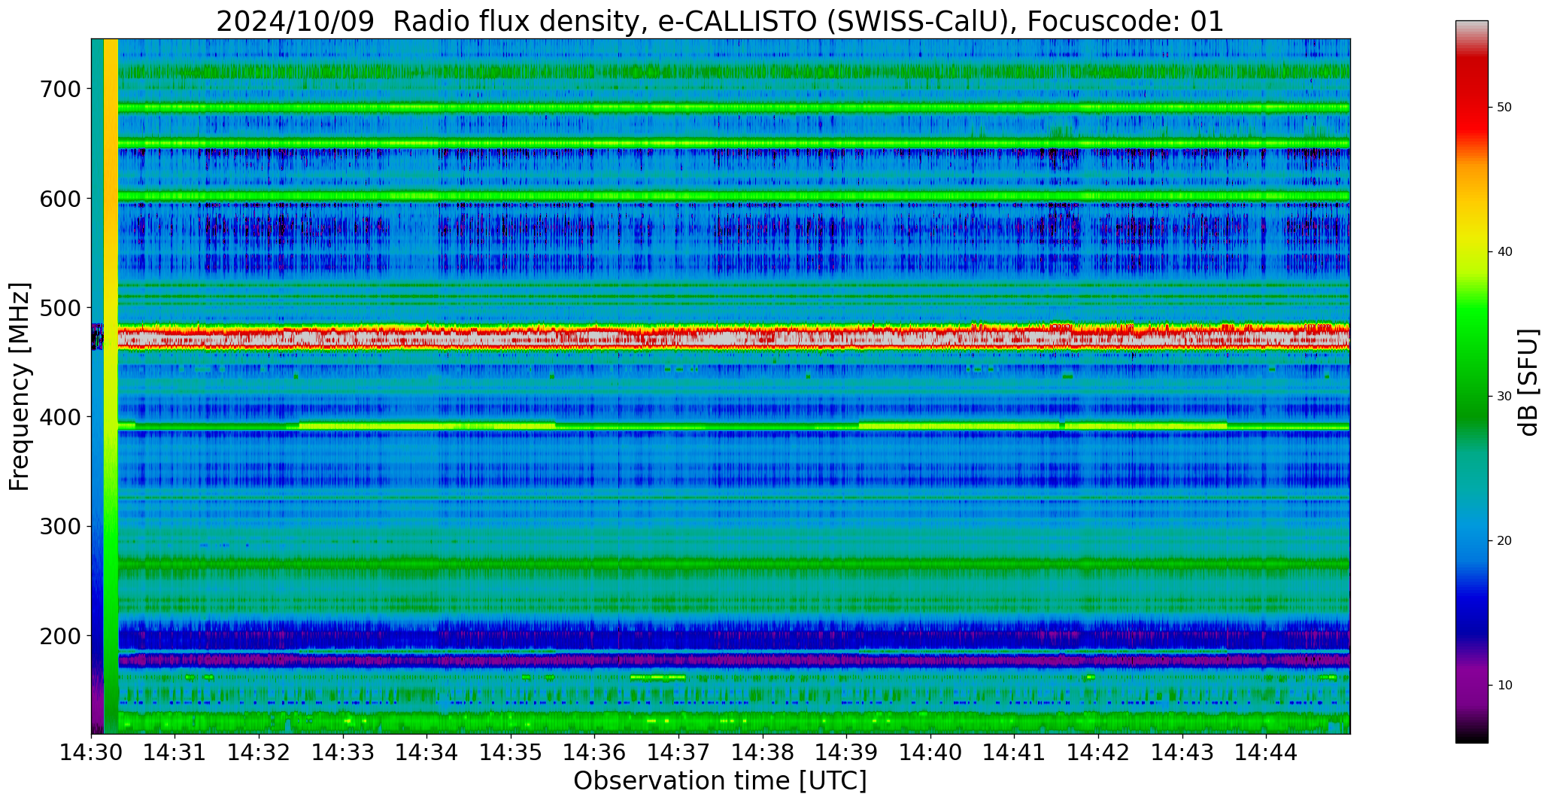Click the 14:31 time tick label
The image size is (1551, 803).
175,752
